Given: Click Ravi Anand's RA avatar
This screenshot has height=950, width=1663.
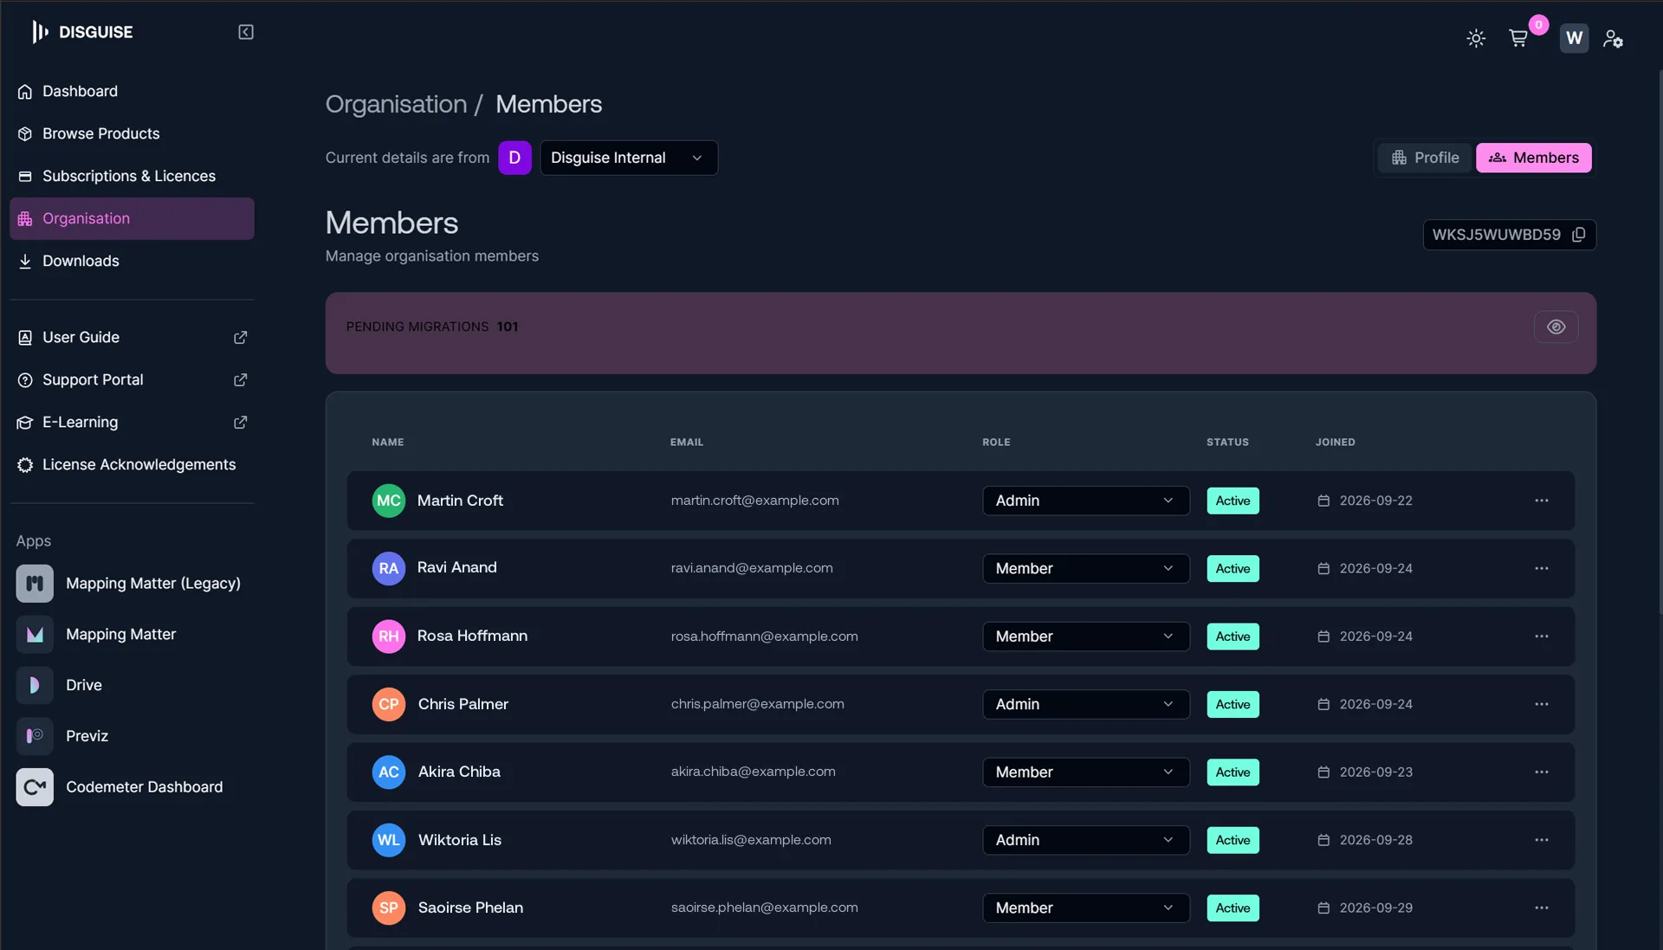Looking at the screenshot, I should (x=389, y=569).
